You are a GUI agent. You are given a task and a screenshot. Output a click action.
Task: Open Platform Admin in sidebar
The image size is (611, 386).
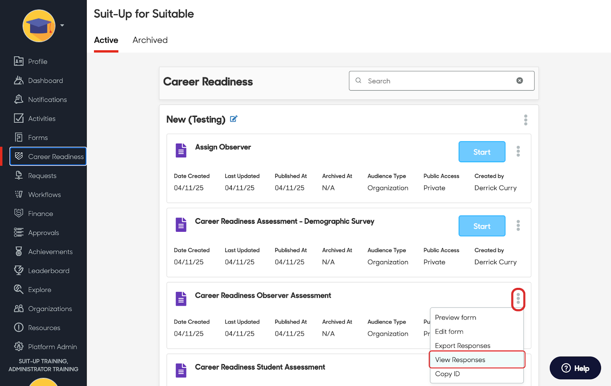click(x=45, y=347)
